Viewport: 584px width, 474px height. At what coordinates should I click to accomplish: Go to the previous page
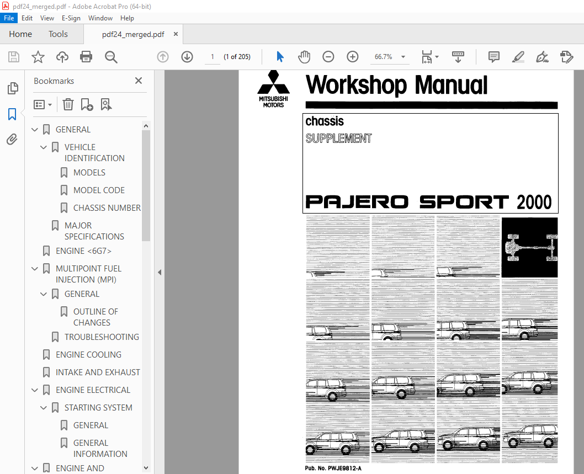click(x=163, y=57)
